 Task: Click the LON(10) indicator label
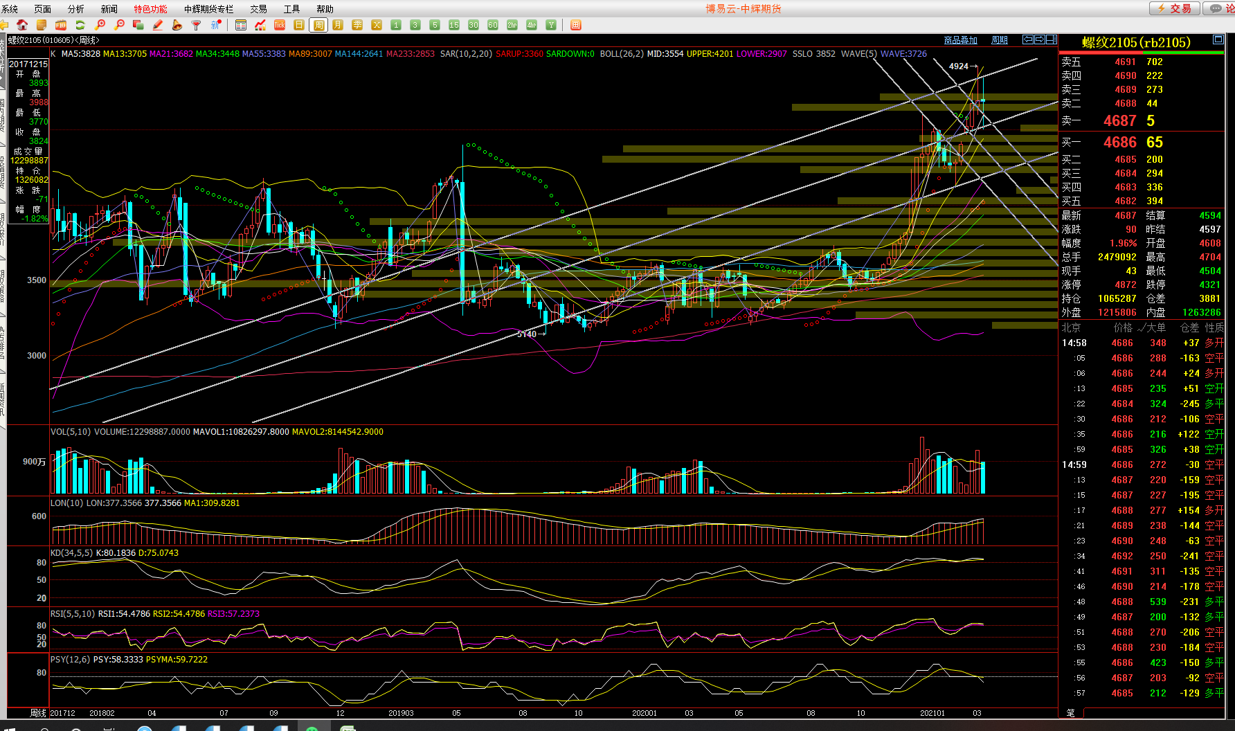click(x=66, y=503)
